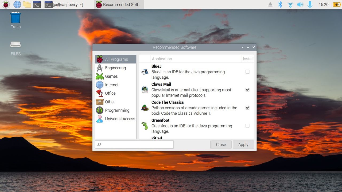Select the Games category
Screen dimensions: 342x192
116,76
